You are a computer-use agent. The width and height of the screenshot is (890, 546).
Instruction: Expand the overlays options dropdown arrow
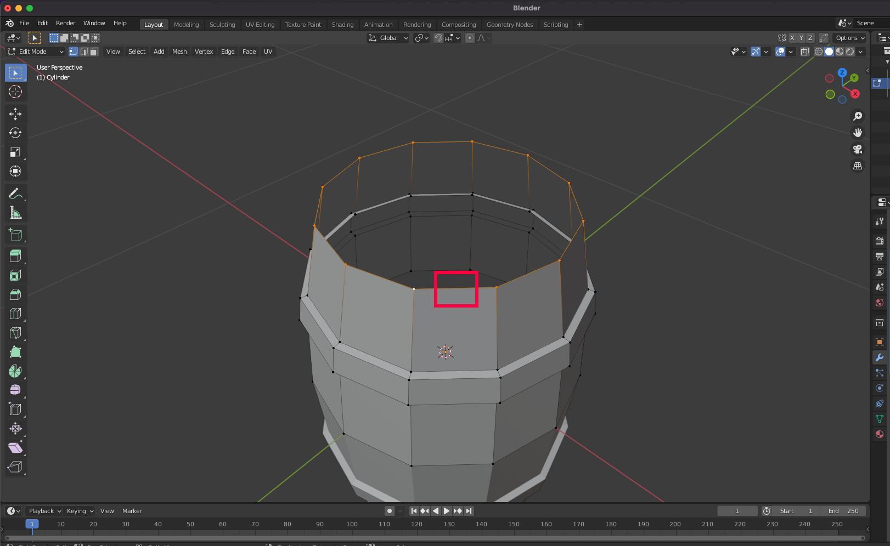click(x=791, y=52)
